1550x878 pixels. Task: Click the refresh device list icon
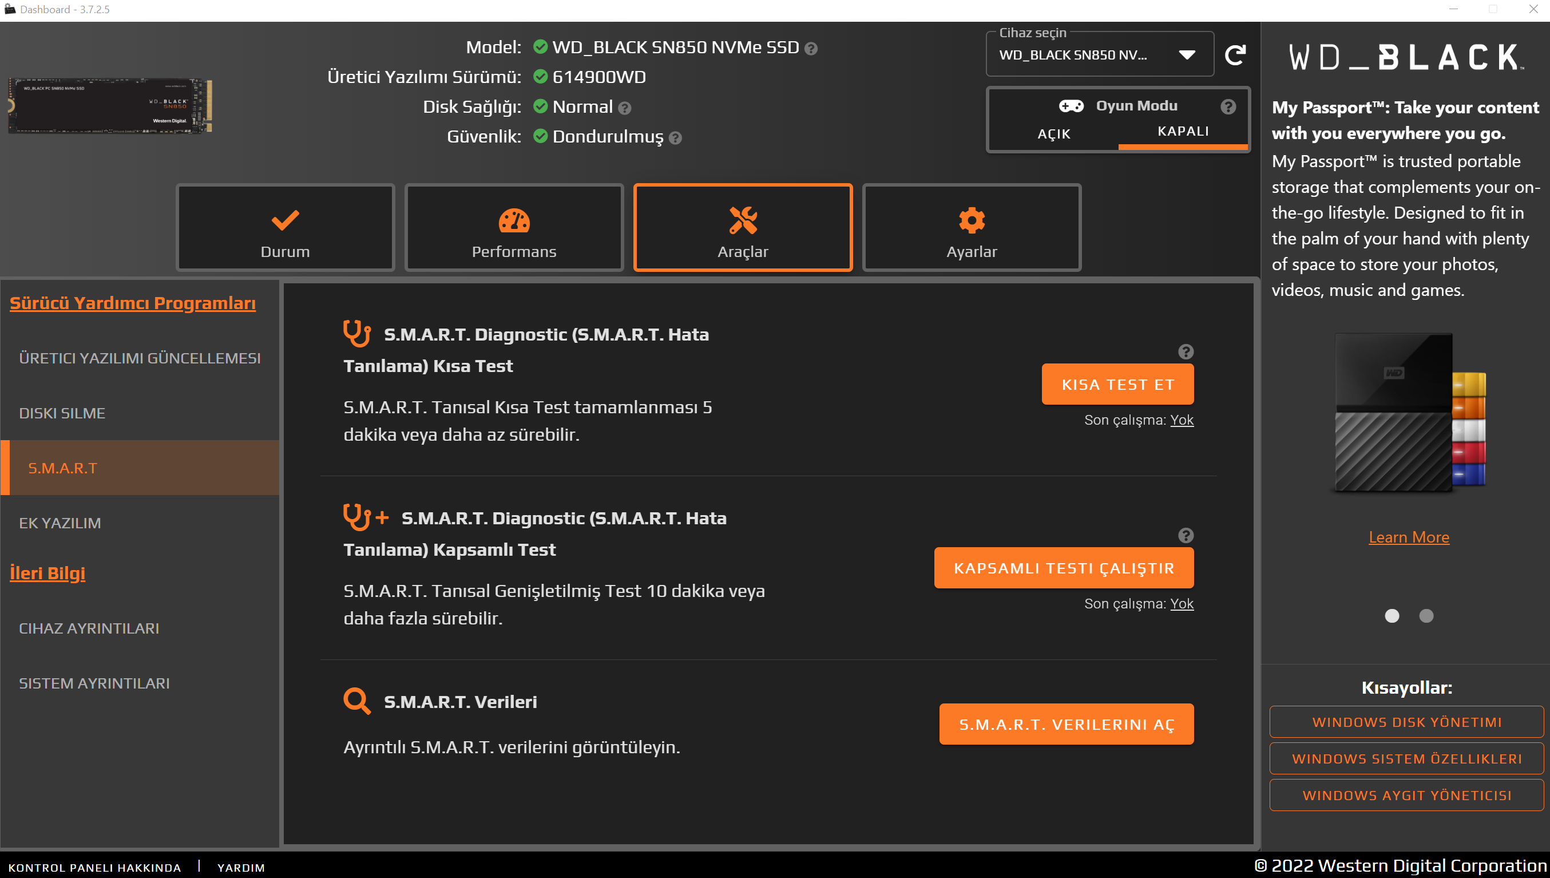click(x=1235, y=55)
